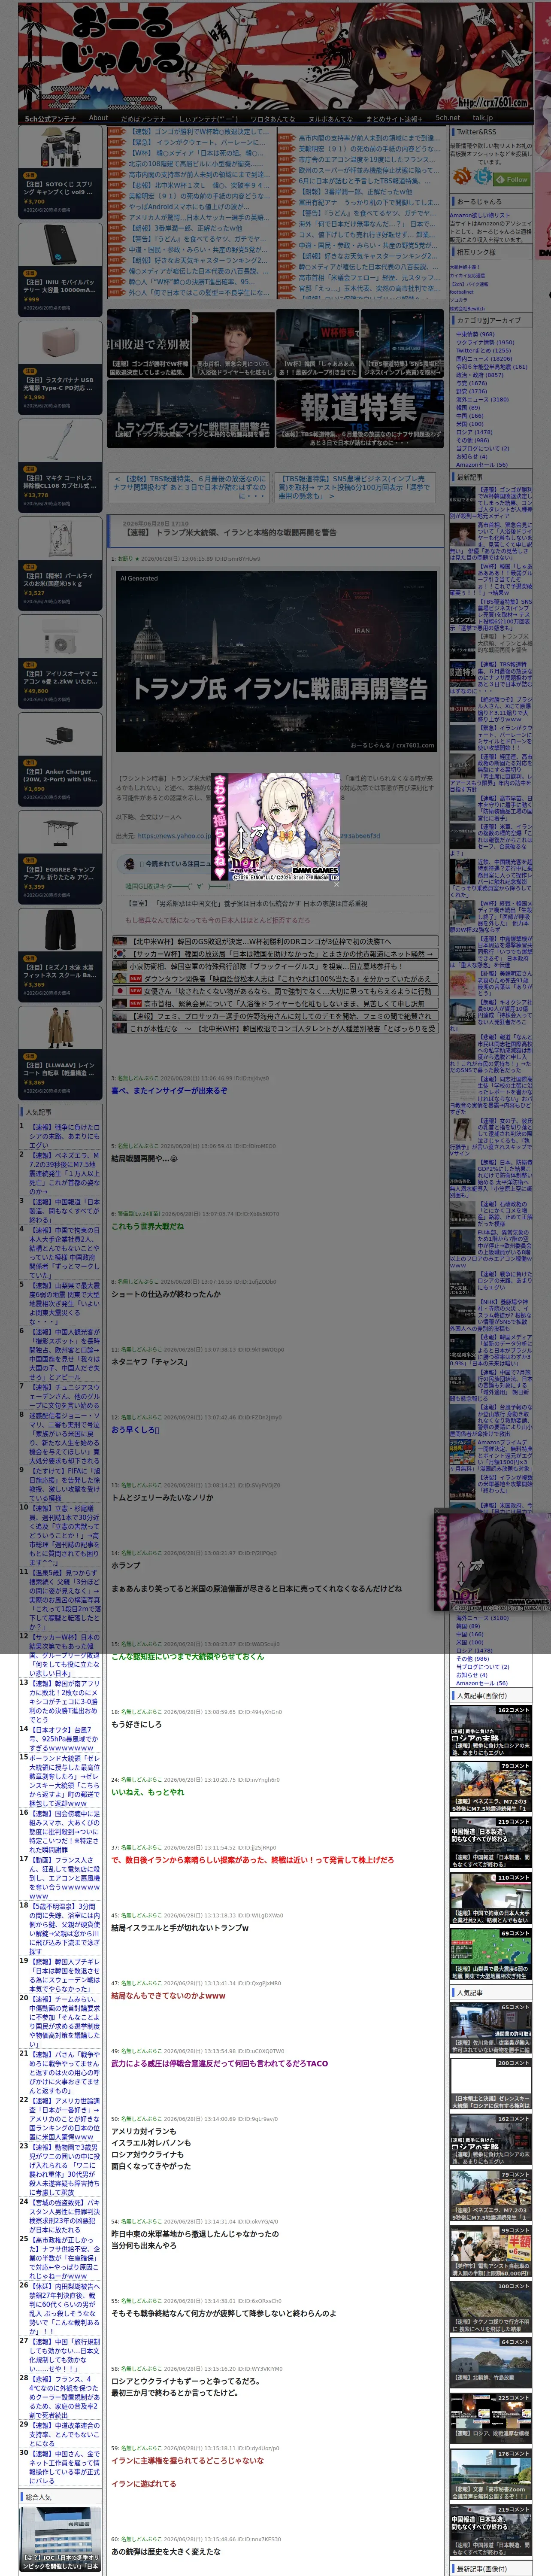551x2576 pixels.
Task: Open ranked article 13 about 韓国が南アフリカに敗北
Action: point(63,1702)
